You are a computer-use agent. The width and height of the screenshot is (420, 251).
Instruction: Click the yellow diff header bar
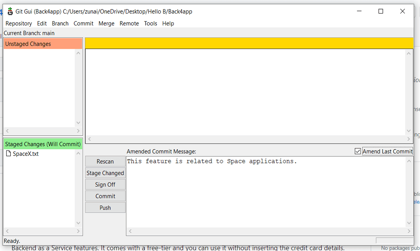coord(249,43)
